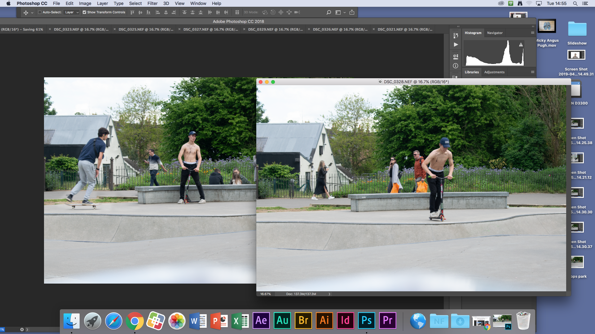Open Photoshop from the Dock
595x334 pixels.
366,321
